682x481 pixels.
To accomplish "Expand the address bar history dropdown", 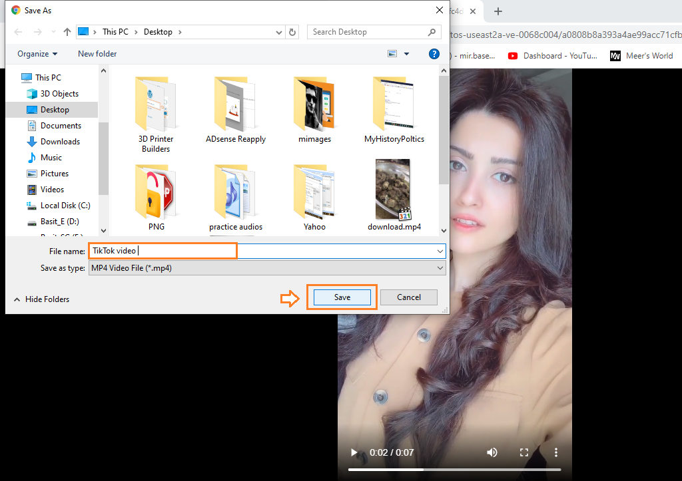I will click(x=279, y=32).
